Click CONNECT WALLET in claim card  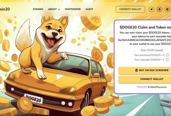pyautogui.click(x=144, y=79)
